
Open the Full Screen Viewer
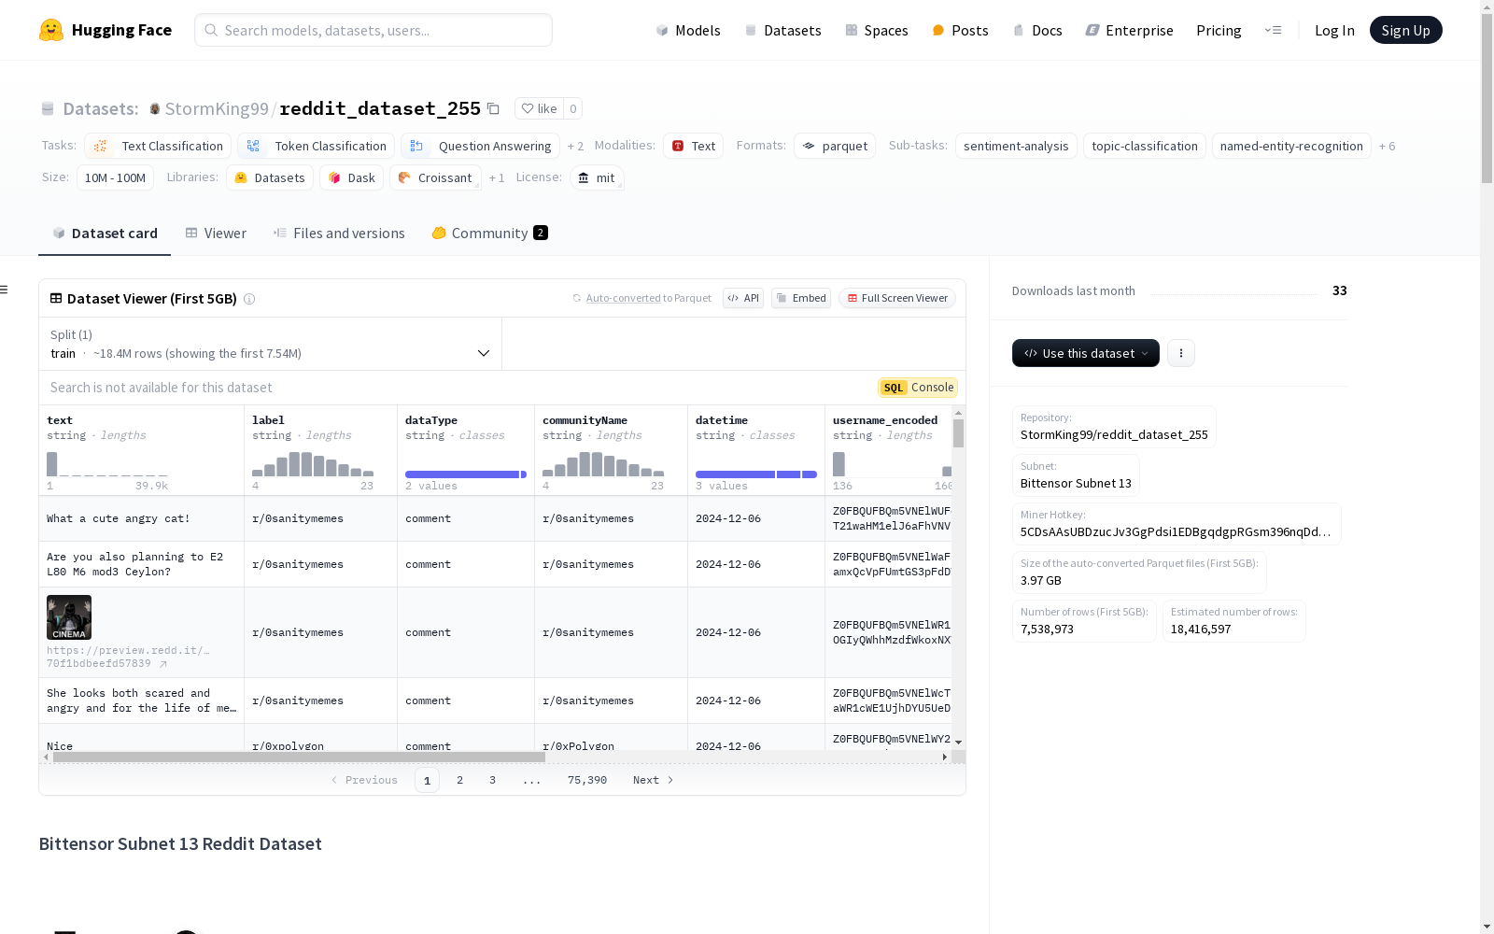[897, 299]
